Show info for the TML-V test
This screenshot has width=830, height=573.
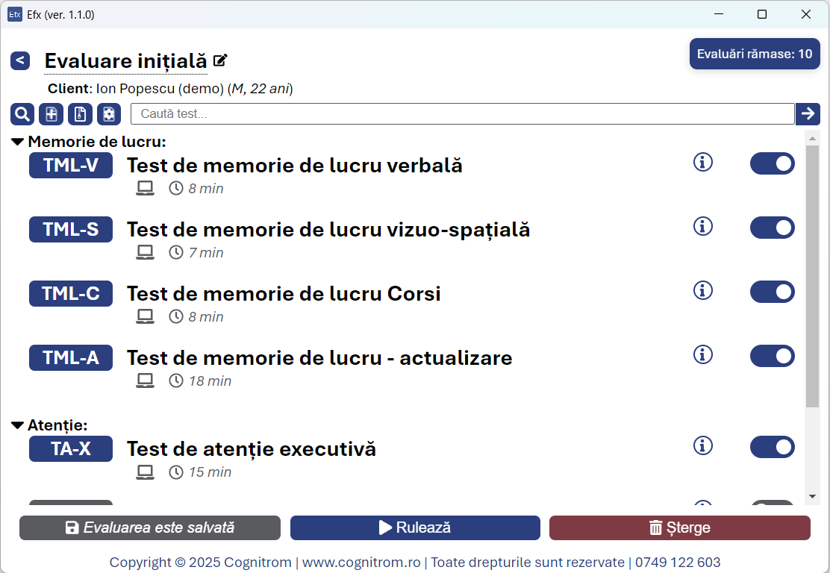[x=703, y=162]
